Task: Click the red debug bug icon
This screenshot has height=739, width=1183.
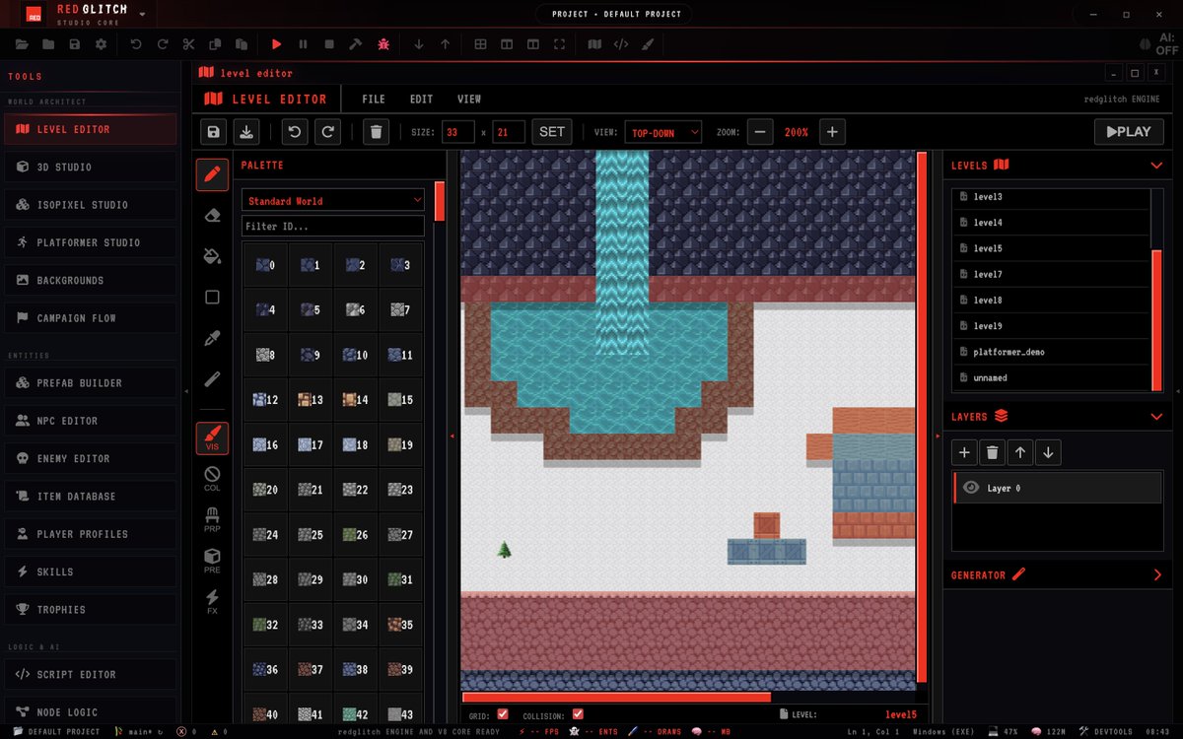Action: tap(383, 44)
